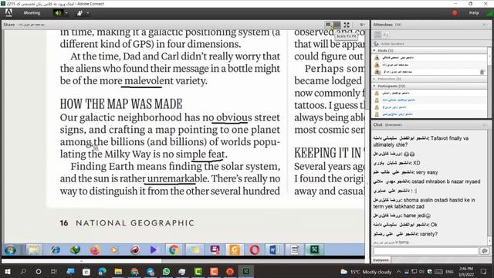The height and width of the screenshot is (278, 494).
Task: Open Microsoft Edge from the Windows taskbar
Action: [x=102, y=271]
